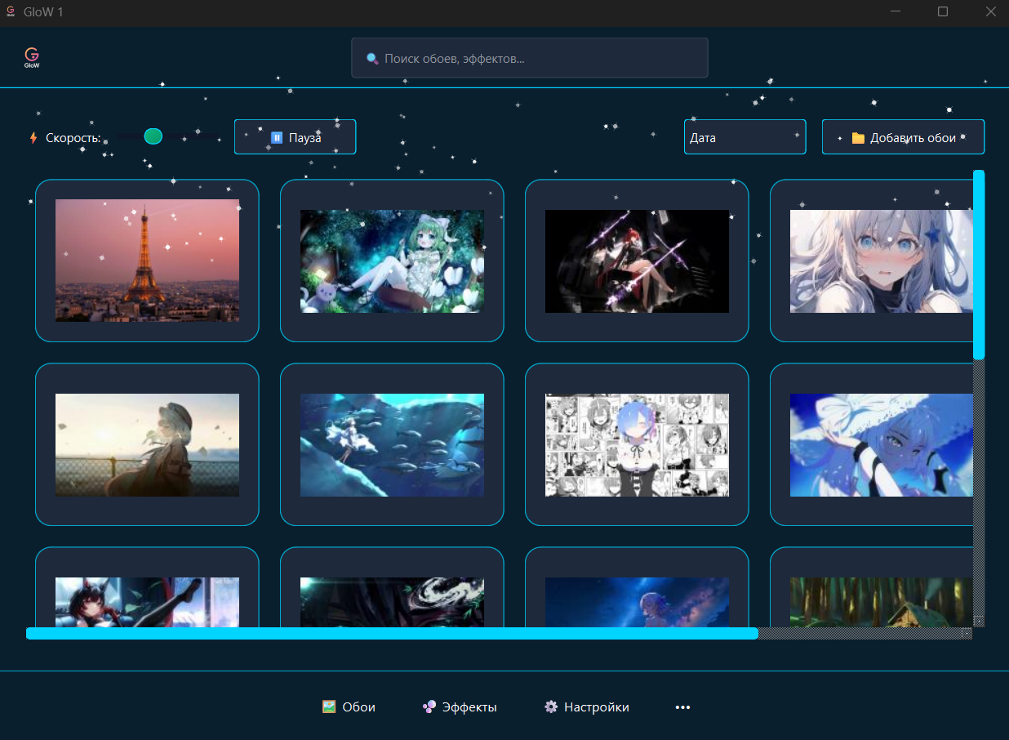Switch to the Обои tab
1009x740 pixels.
[349, 707]
